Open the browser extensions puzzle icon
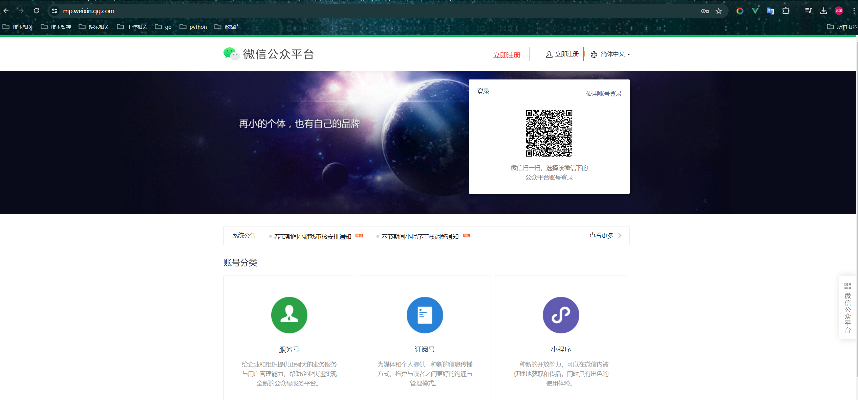The width and height of the screenshot is (858, 400). click(786, 11)
